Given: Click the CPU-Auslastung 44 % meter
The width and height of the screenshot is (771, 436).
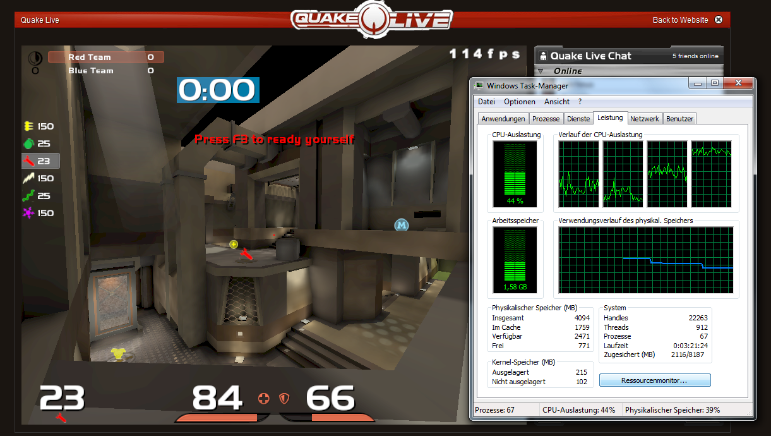Looking at the screenshot, I should [515, 174].
